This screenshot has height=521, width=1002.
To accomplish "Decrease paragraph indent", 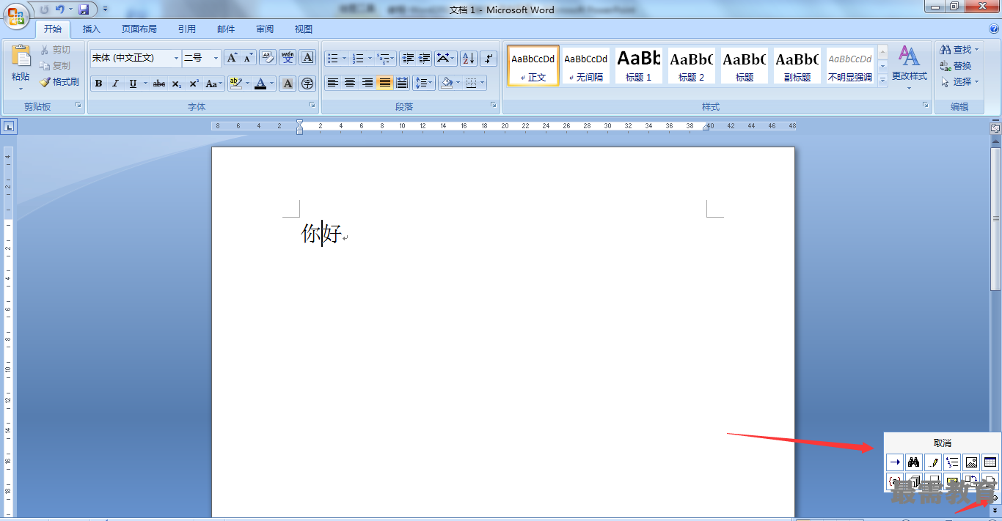I will (408, 58).
